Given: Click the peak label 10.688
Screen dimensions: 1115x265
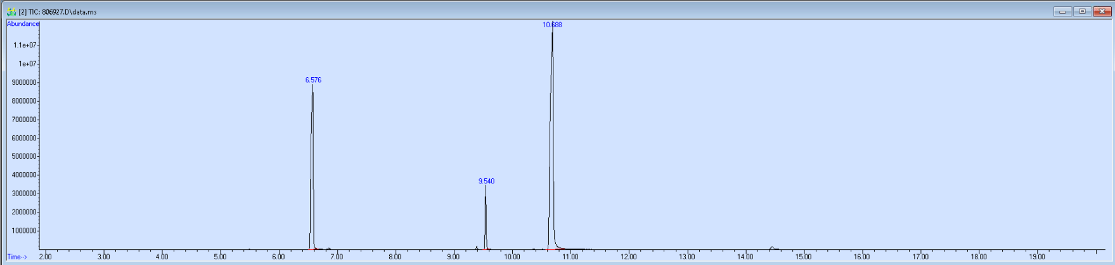Looking at the screenshot, I should 552,25.
